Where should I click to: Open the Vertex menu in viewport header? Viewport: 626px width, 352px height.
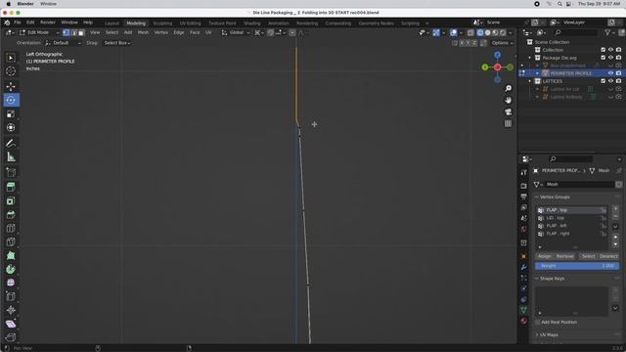tap(160, 32)
